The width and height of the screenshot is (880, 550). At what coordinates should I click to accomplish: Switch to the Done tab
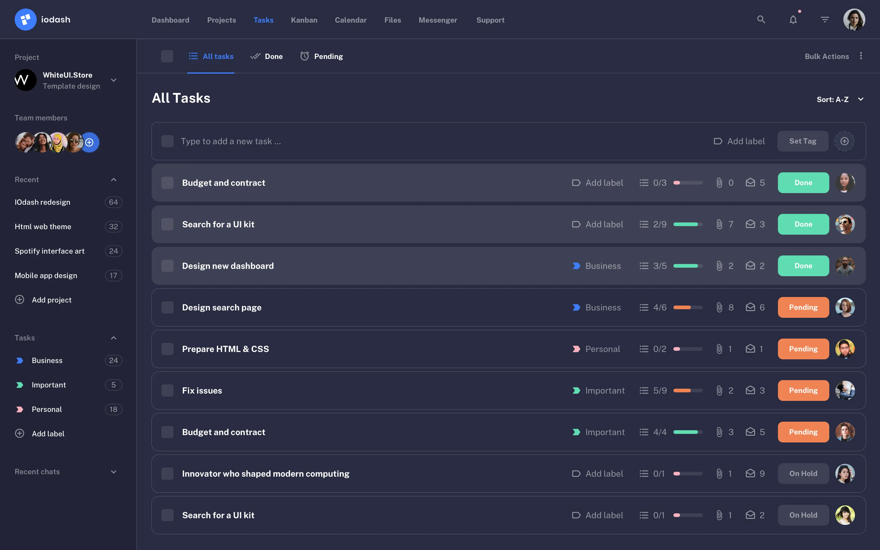(x=266, y=56)
